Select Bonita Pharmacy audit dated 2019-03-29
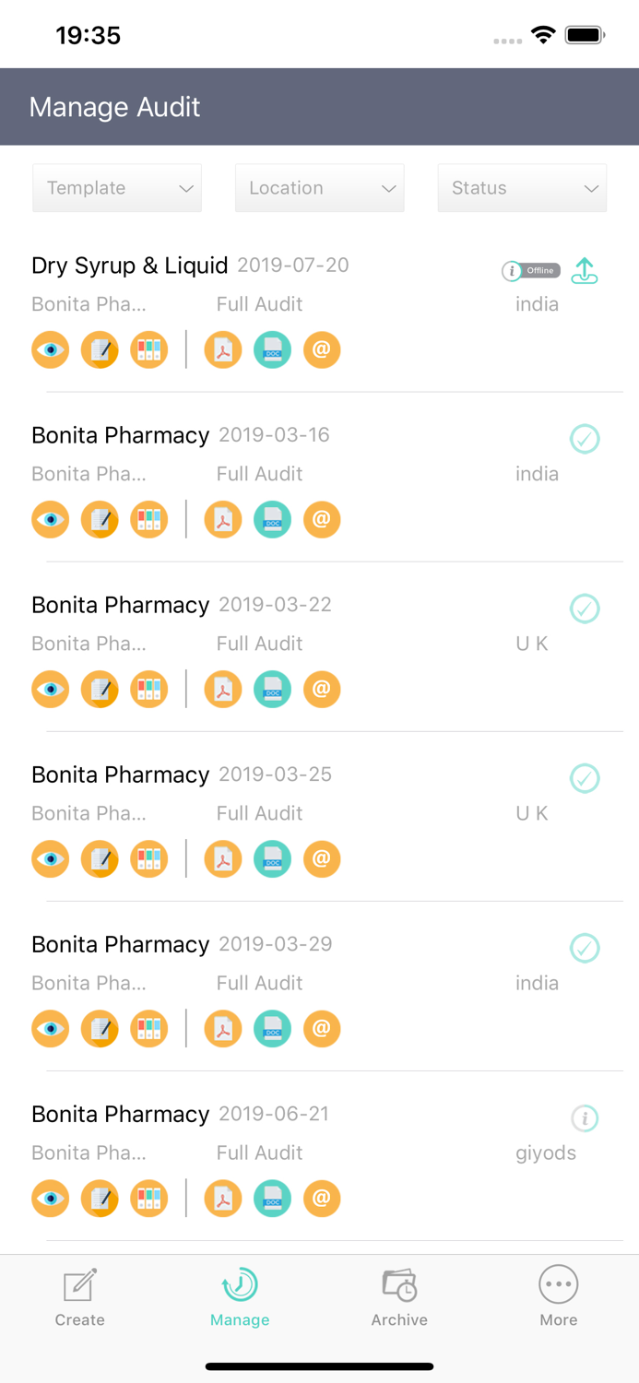This screenshot has height=1383, width=639. click(x=121, y=945)
